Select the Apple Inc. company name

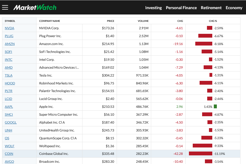tap(46, 107)
